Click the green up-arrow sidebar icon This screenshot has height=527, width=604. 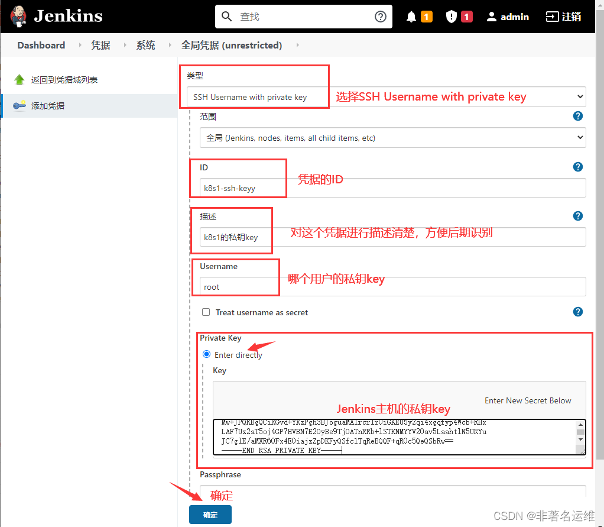20,79
